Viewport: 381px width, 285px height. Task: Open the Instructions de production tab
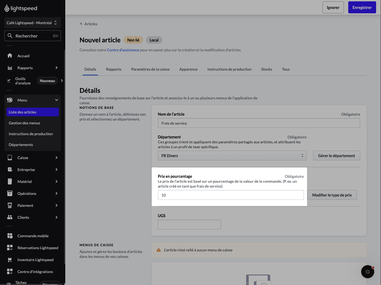point(229,69)
